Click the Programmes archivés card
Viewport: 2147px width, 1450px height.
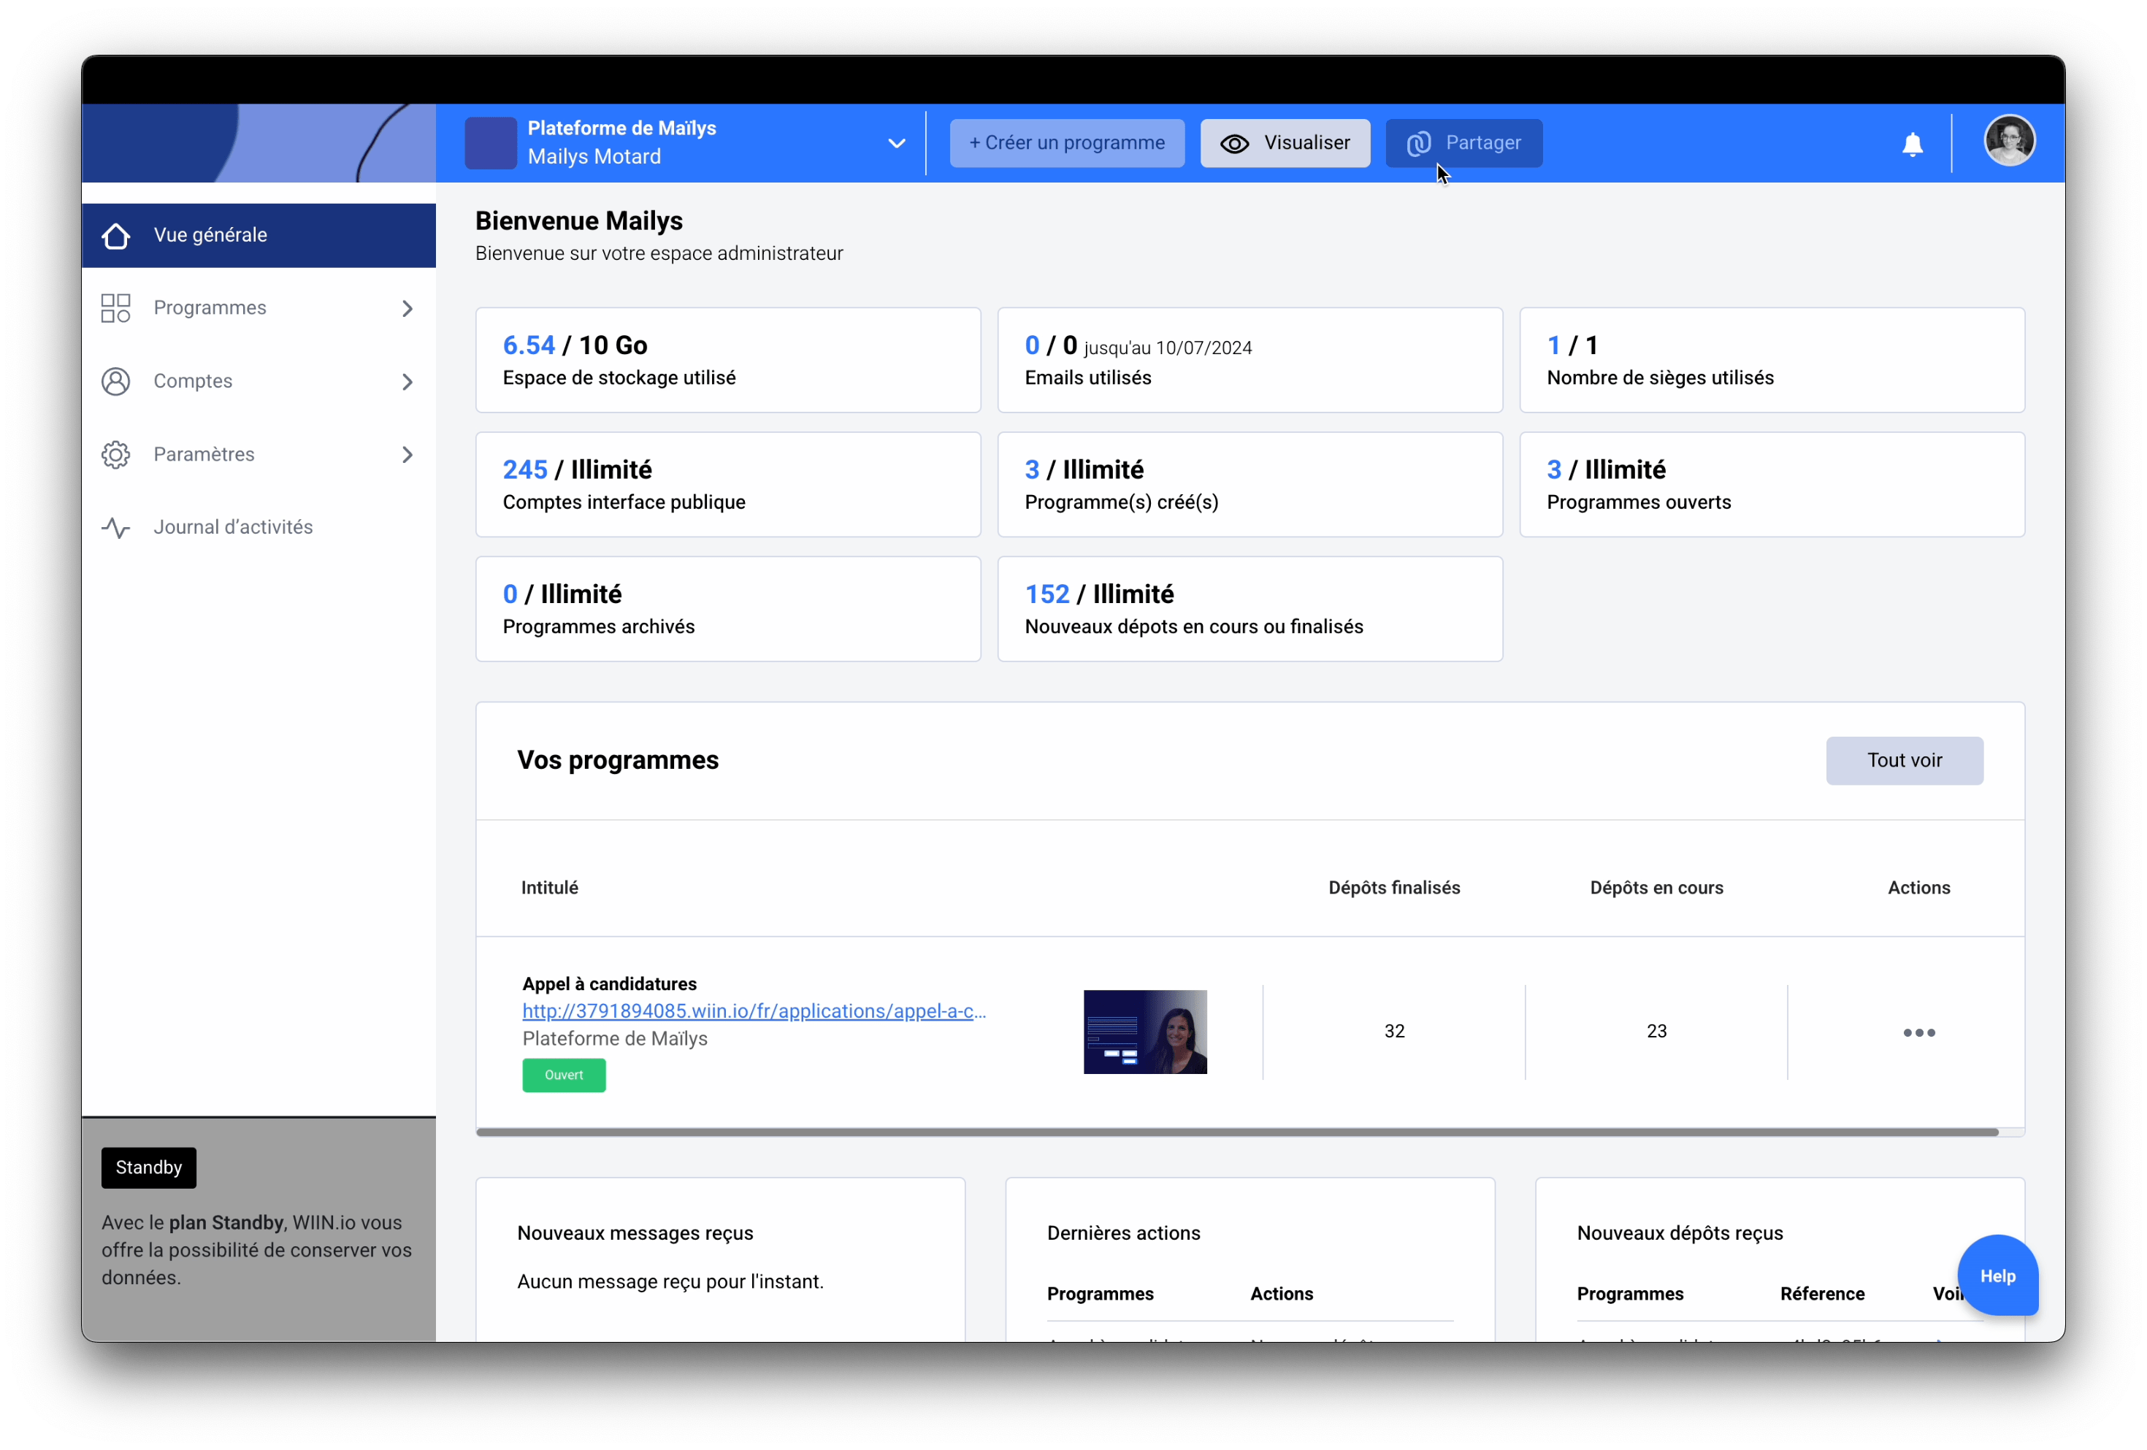click(x=728, y=609)
